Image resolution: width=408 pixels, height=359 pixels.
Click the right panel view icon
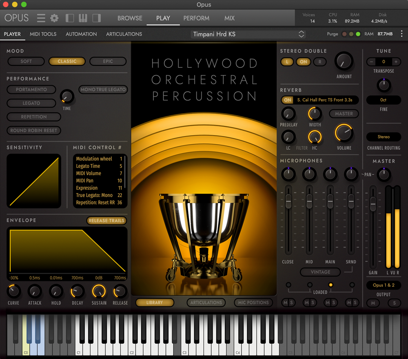[96, 18]
